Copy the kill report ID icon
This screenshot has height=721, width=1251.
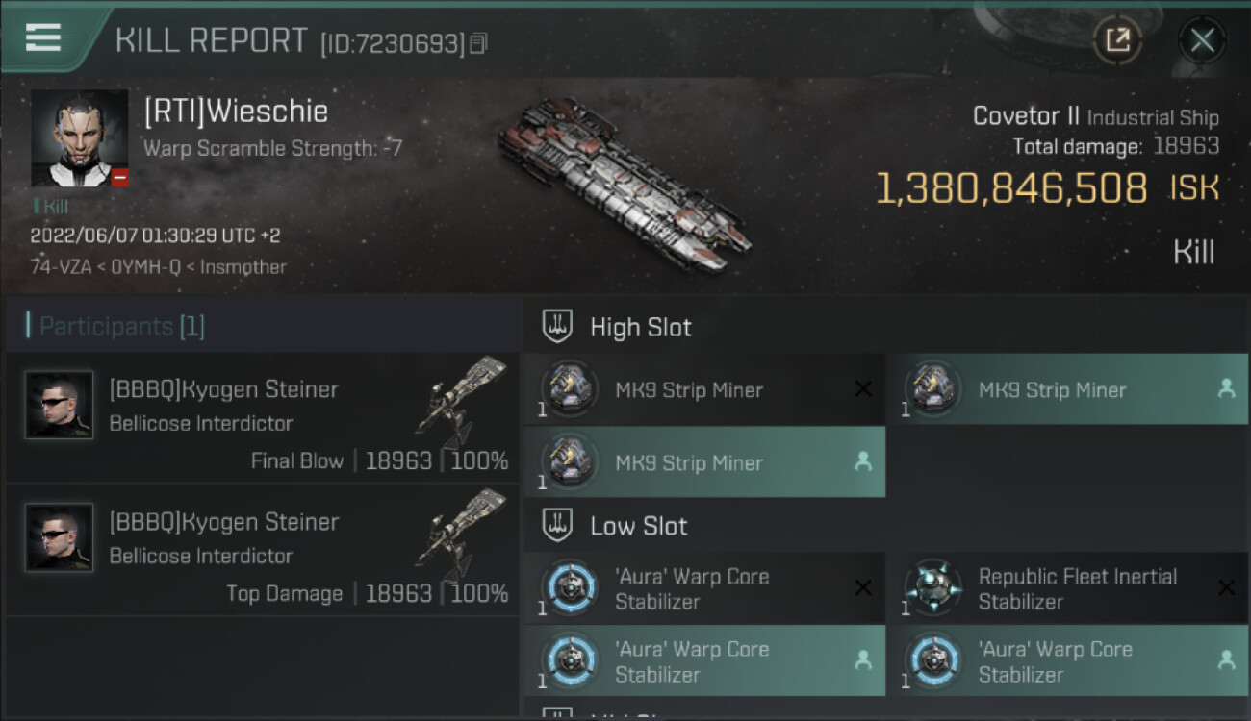[x=478, y=43]
